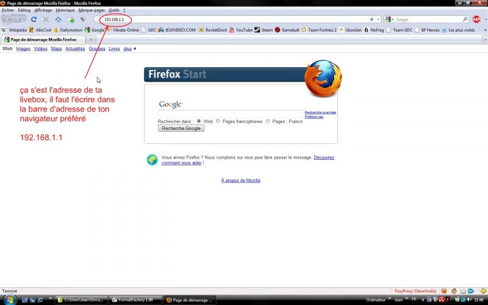Viewport: 488px width, 305px height.
Task: Open the GDC bookmark
Action: (149, 30)
